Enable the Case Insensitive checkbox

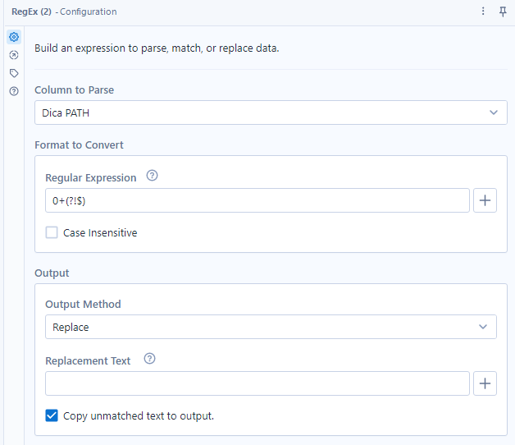click(52, 232)
